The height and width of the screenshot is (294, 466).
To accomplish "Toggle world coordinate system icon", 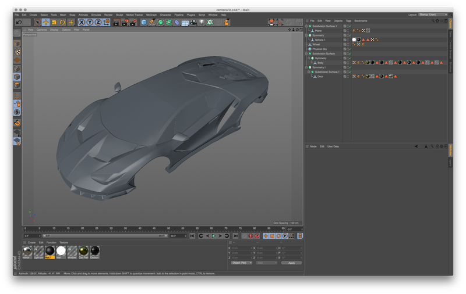I will pyautogui.click(x=107, y=22).
